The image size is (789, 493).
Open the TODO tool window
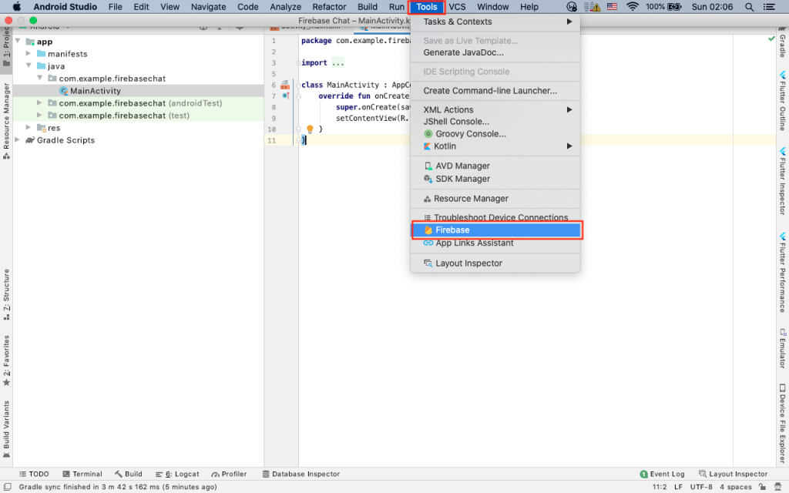[x=34, y=474]
